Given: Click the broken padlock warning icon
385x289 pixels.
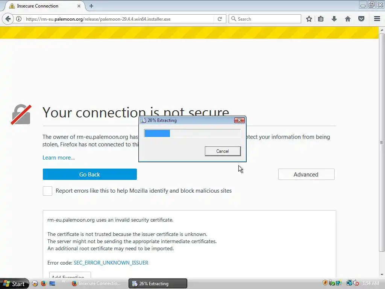Looking at the screenshot, I should coord(21,114).
